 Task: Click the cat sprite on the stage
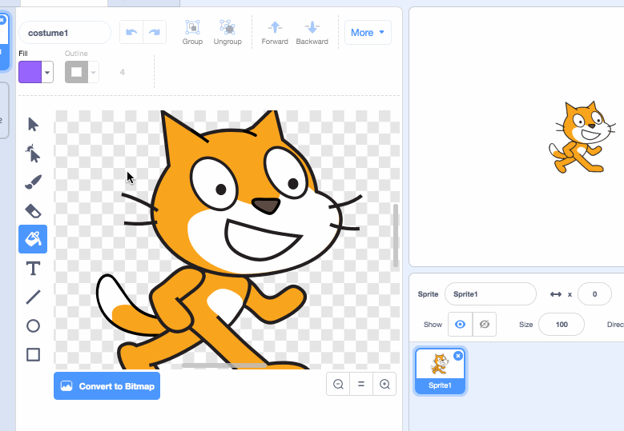(x=582, y=137)
